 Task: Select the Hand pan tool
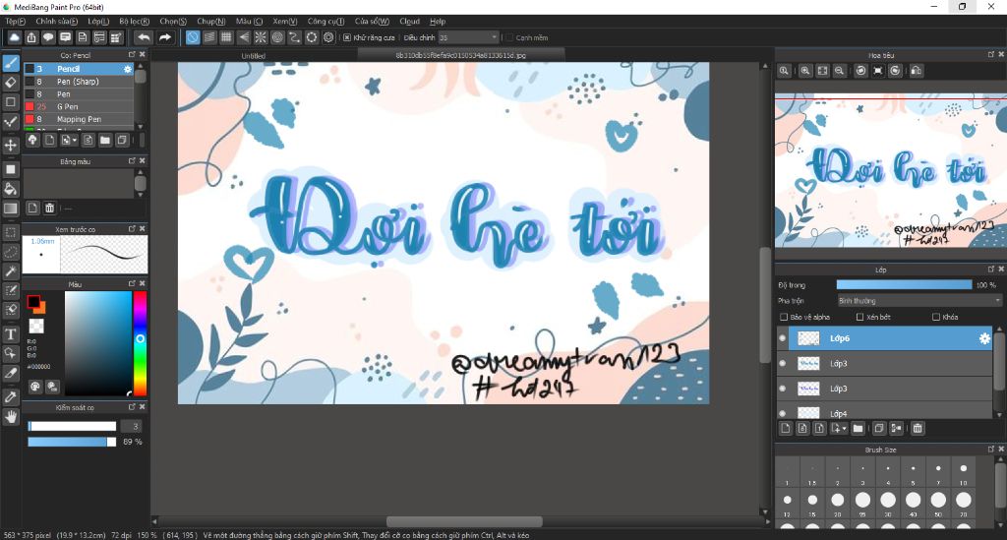coord(10,417)
